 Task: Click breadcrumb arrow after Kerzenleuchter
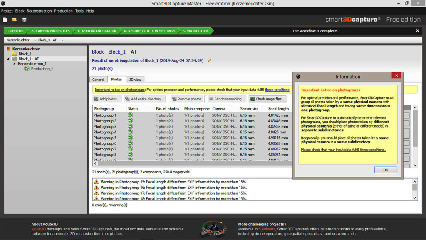tap(35, 40)
